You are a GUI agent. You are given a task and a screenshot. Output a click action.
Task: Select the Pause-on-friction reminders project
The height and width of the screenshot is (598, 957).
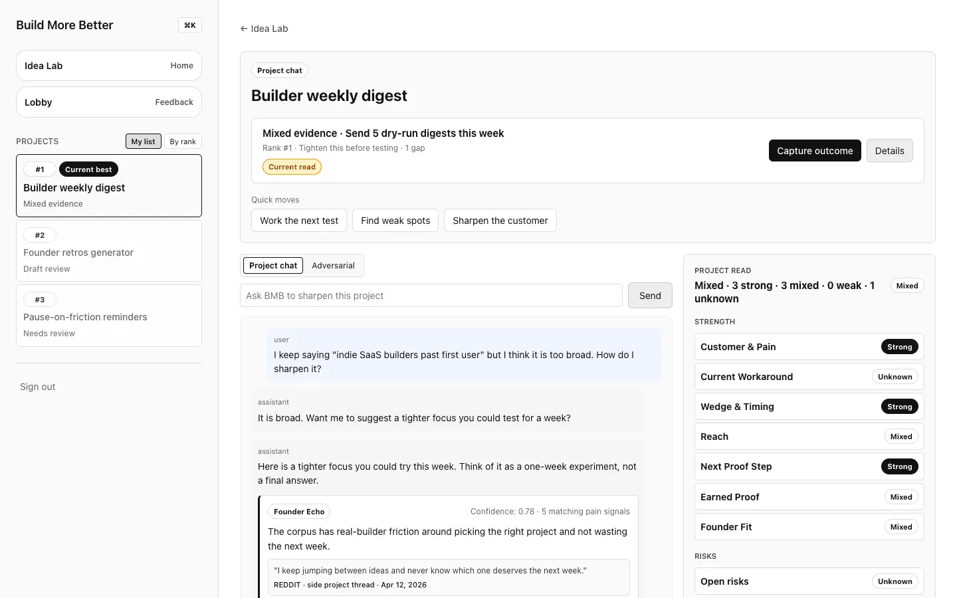click(x=109, y=316)
